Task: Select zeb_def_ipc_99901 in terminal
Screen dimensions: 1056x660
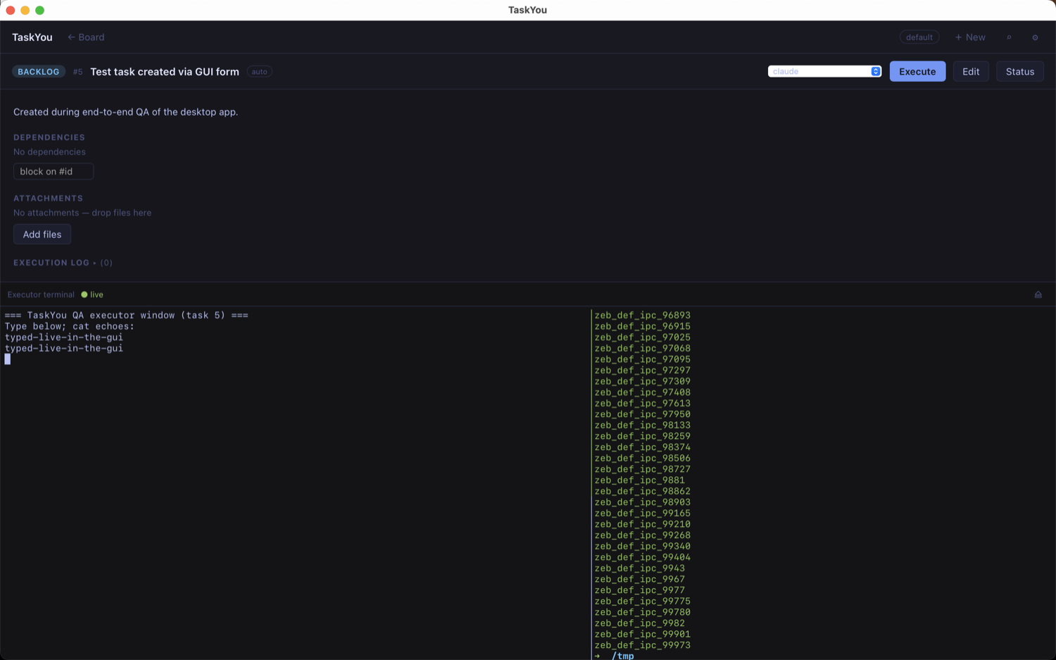Action: tap(642, 634)
